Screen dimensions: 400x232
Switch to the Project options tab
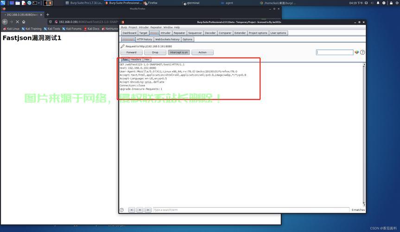(258, 33)
